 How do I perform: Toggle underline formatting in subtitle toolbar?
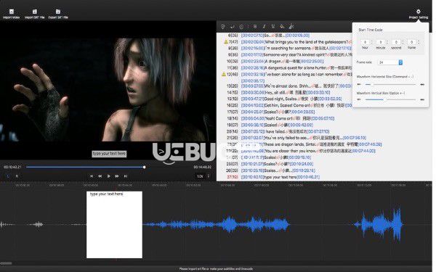click(x=273, y=26)
